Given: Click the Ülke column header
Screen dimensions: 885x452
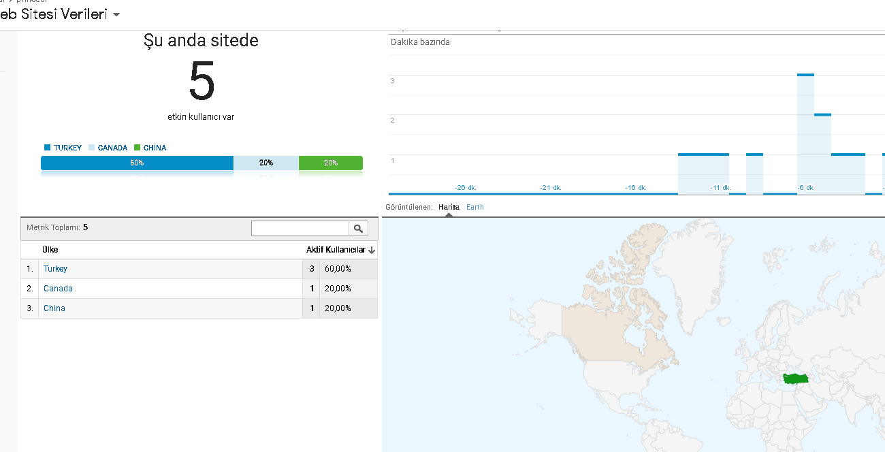Looking at the screenshot, I should (50, 250).
